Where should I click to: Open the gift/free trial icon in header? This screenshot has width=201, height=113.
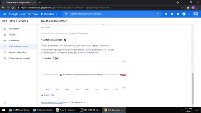tap(166, 14)
